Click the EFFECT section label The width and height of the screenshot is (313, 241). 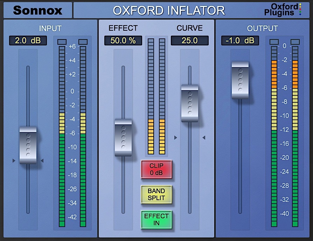pos(123,28)
